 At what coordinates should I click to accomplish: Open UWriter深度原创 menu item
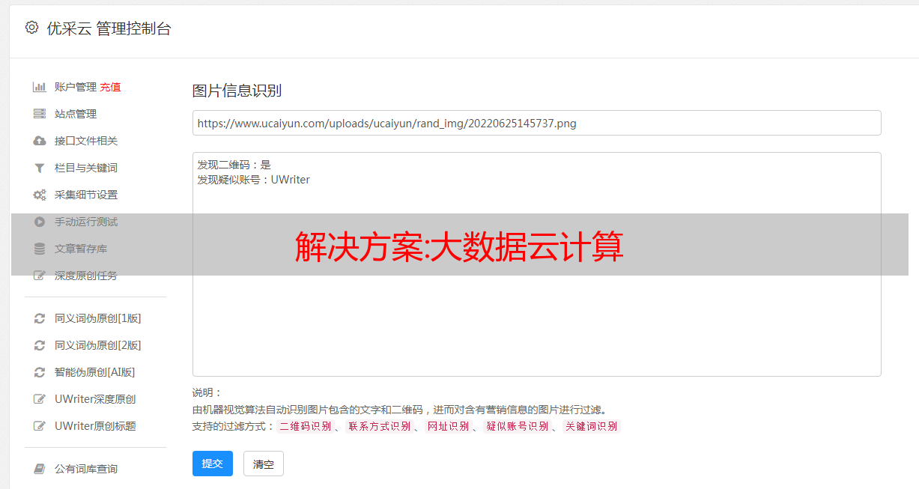pos(95,399)
